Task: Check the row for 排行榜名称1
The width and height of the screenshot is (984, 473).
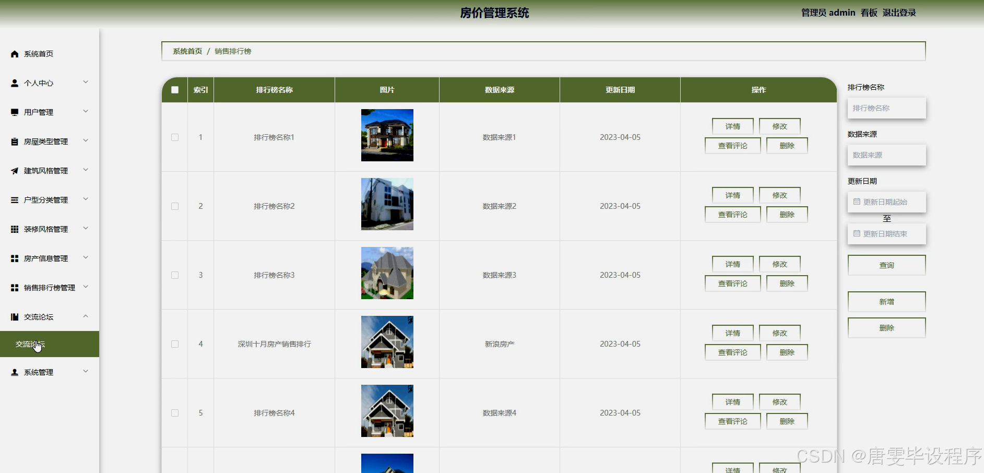Action: [x=175, y=137]
